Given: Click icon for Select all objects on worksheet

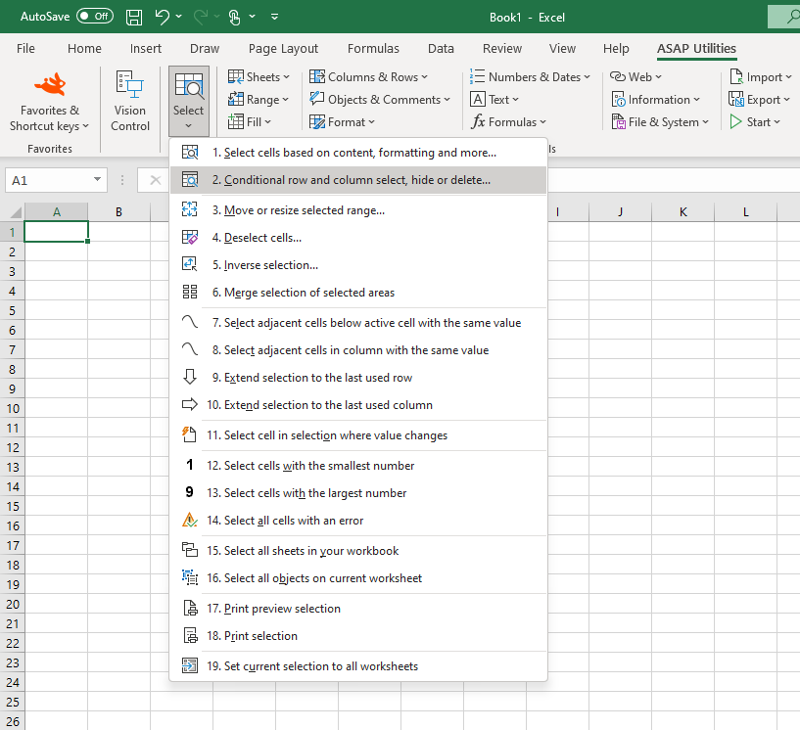Looking at the screenshot, I should click(190, 577).
